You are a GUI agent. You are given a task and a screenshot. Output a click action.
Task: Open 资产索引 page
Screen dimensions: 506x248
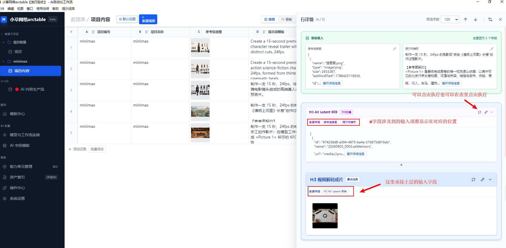click(17, 177)
